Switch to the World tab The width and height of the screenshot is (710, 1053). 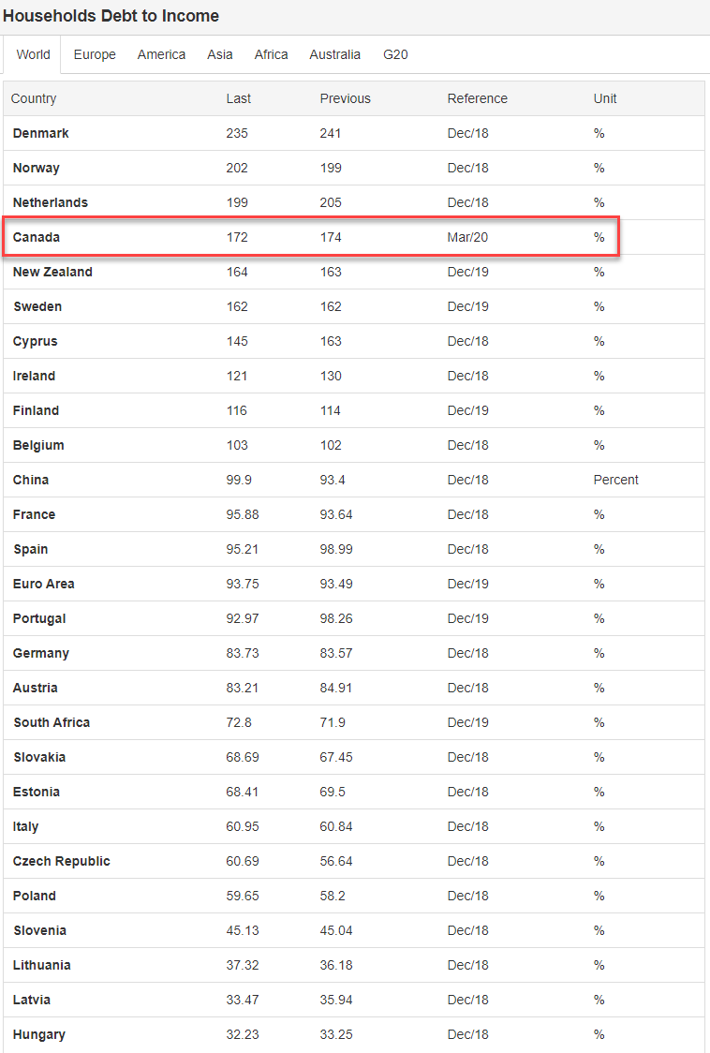33,54
